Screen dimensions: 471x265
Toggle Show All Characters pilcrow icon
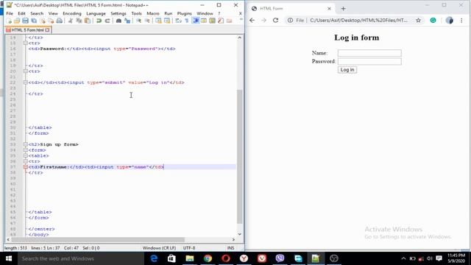click(x=186, y=21)
